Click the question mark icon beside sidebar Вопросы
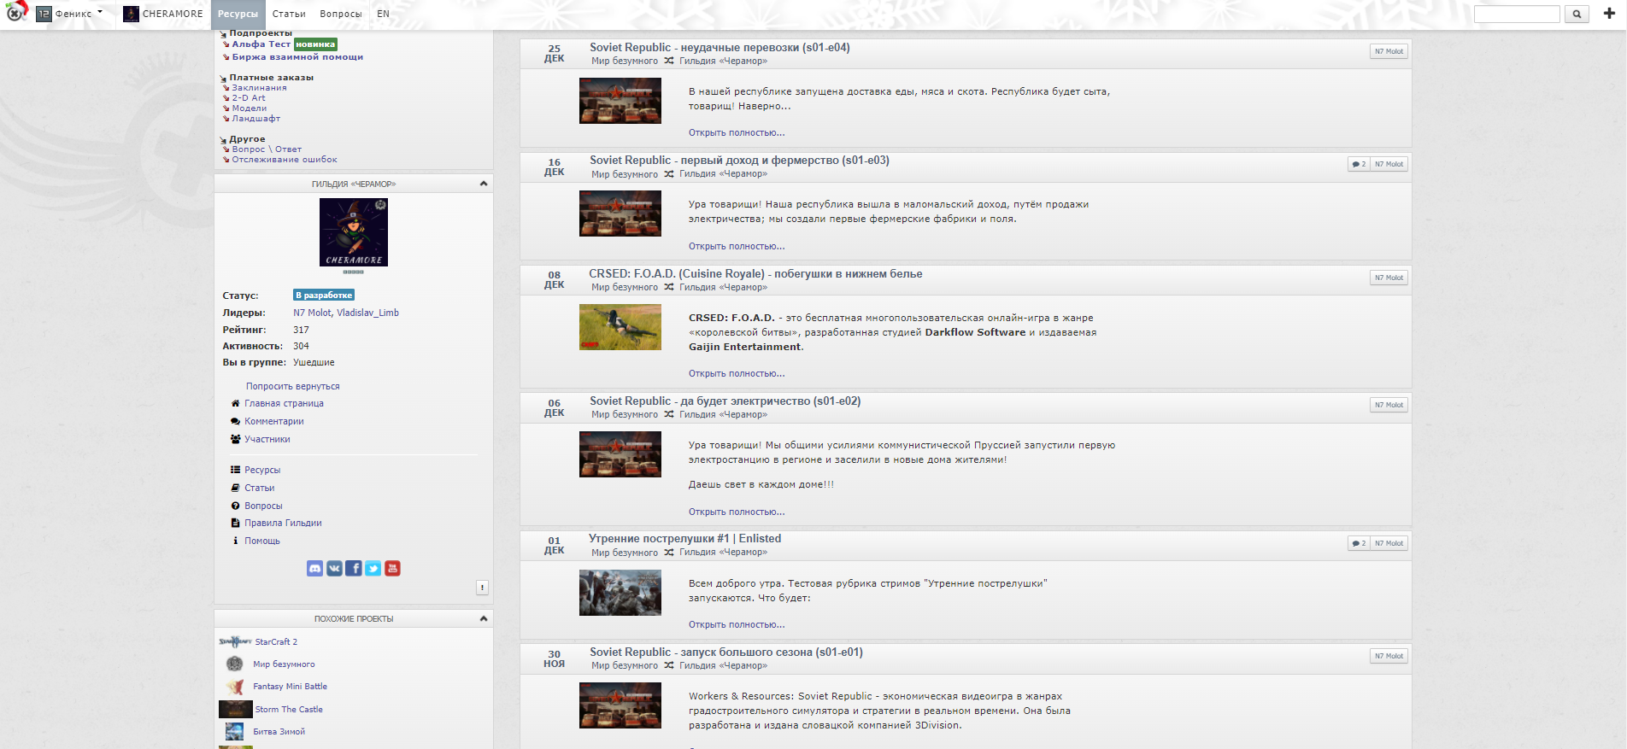Image resolution: width=1627 pixels, height=749 pixels. (235, 506)
